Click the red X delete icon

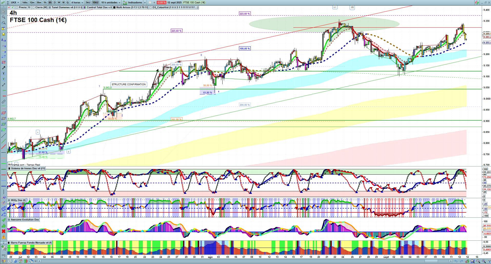4,231
